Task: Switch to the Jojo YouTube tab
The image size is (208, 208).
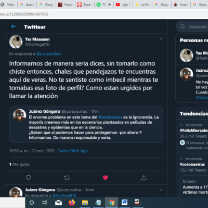Action: [x=123, y=5]
